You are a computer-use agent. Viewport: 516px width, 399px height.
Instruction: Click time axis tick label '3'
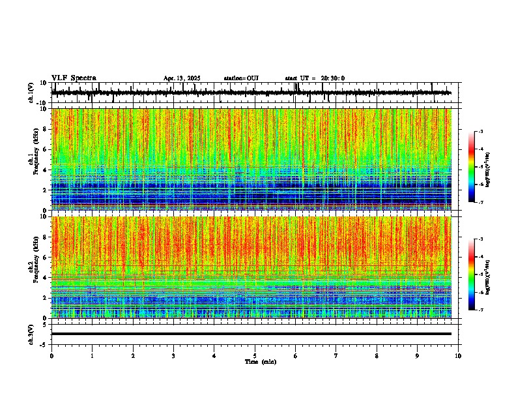[x=173, y=356]
